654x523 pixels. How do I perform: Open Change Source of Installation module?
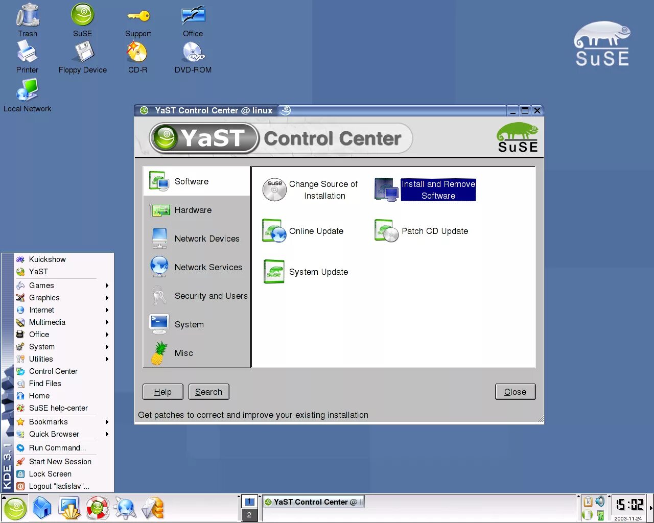(311, 190)
